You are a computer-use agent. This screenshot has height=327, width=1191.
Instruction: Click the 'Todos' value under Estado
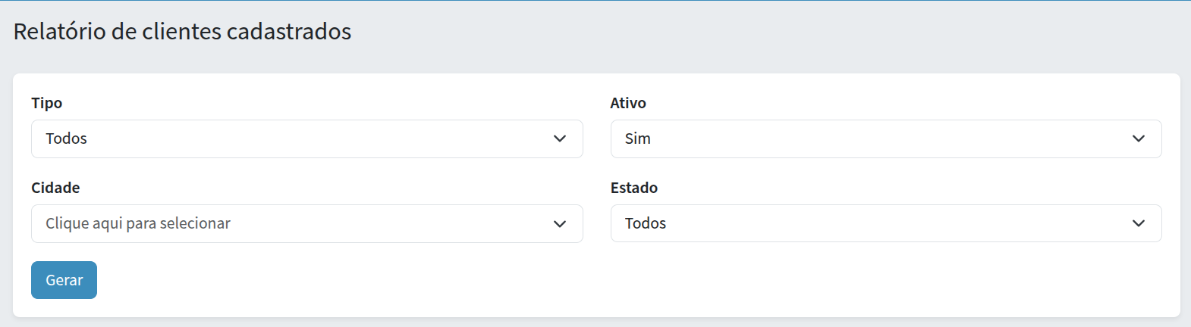646,223
